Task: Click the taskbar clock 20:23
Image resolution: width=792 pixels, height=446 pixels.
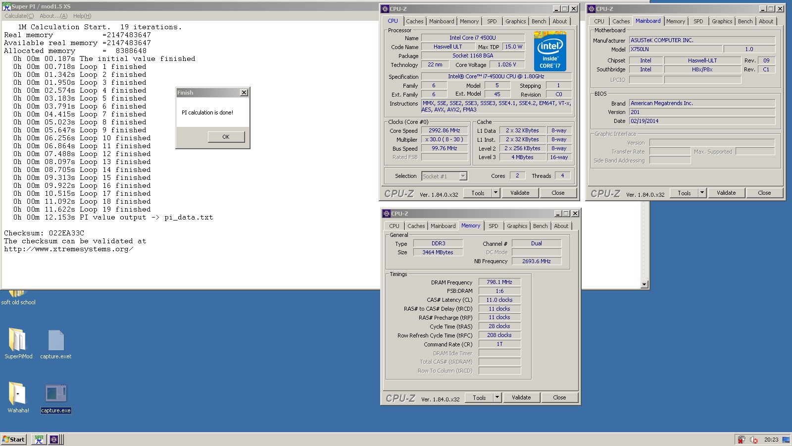Action: point(771,439)
